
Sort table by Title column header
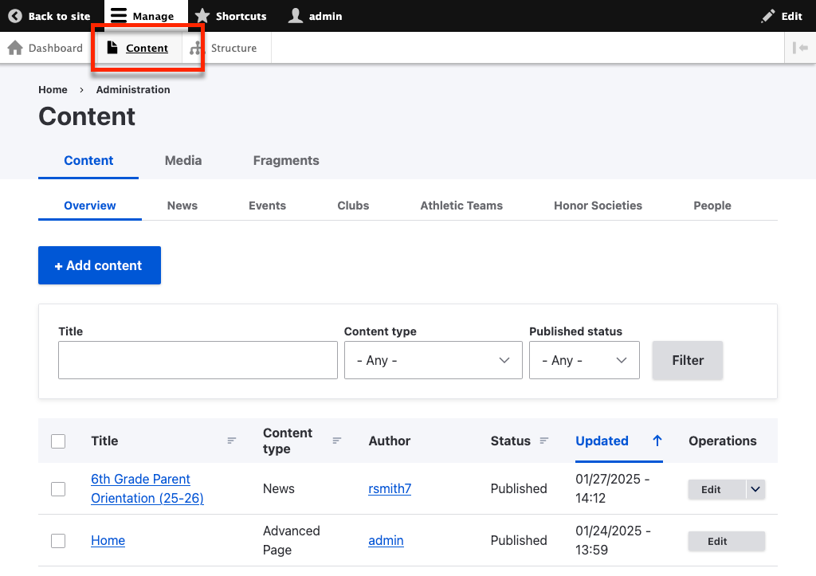[104, 441]
